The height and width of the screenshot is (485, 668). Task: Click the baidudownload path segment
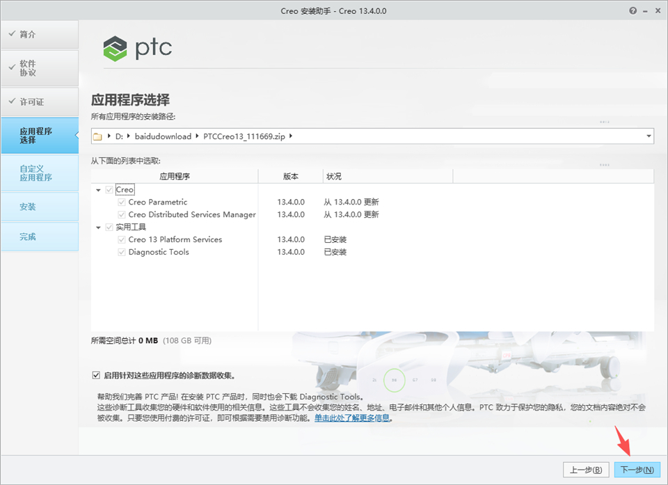163,136
